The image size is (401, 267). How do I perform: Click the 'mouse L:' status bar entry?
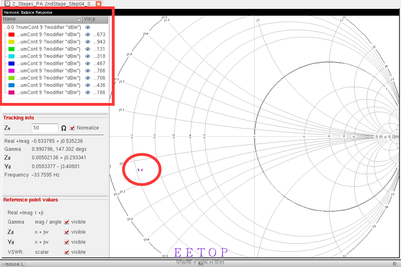(15, 264)
